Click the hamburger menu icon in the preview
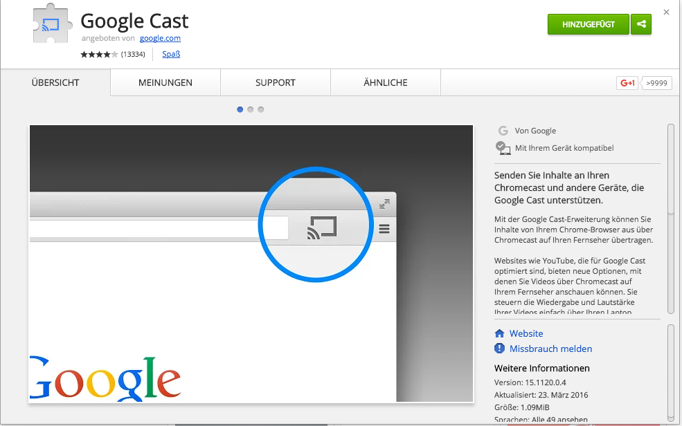 pos(384,229)
